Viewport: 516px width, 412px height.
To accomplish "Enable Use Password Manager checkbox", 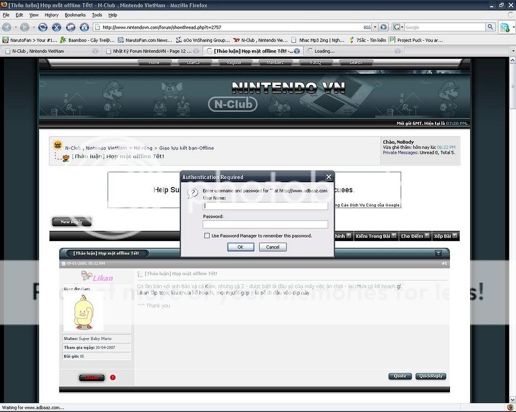I will tap(207, 235).
